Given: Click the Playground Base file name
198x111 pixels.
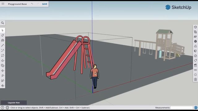Looking at the screenshot, I should [x=17, y=4].
